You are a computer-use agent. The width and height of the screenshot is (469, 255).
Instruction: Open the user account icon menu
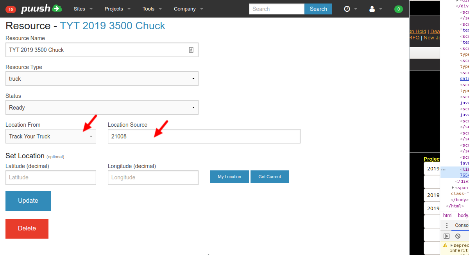click(376, 9)
